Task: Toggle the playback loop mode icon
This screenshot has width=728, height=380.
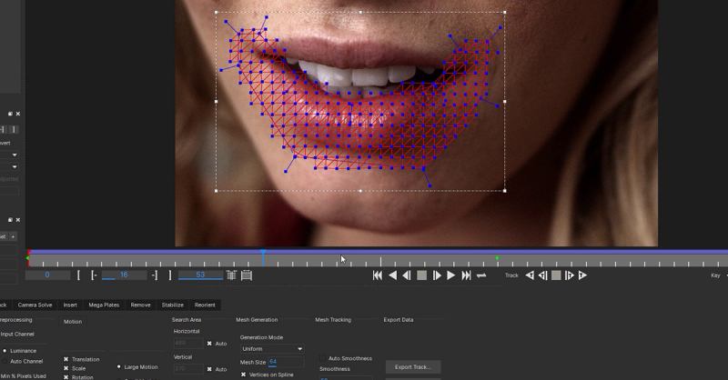Action: 481,275
